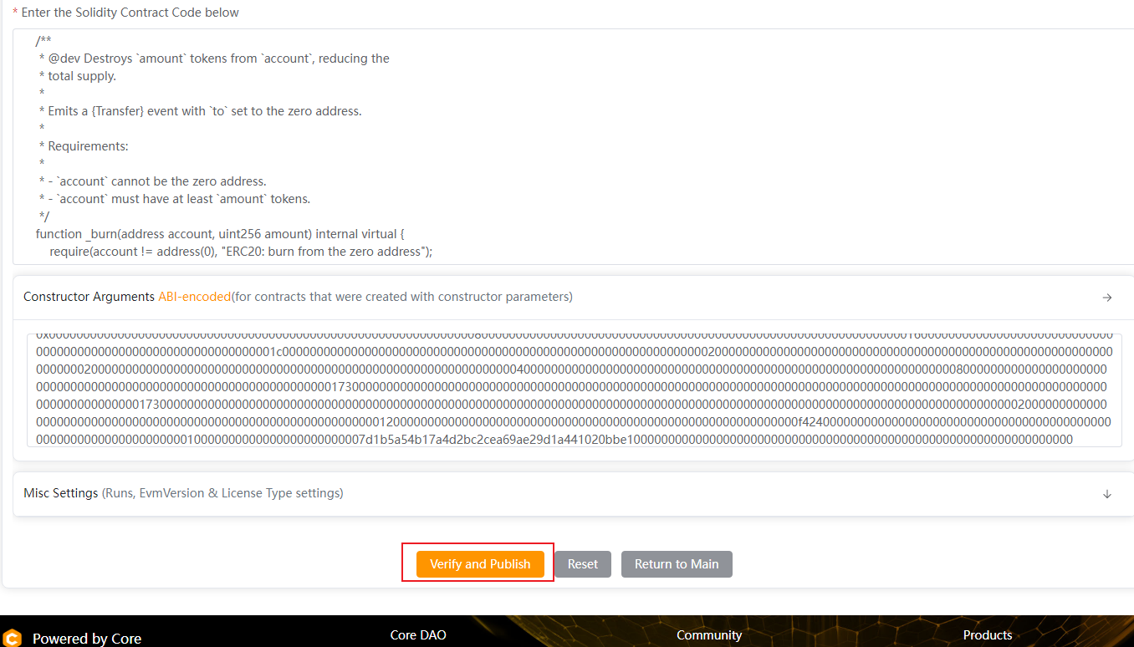Click the Misc Settings down-arrow icon
The image size is (1134, 647).
[x=1106, y=494]
